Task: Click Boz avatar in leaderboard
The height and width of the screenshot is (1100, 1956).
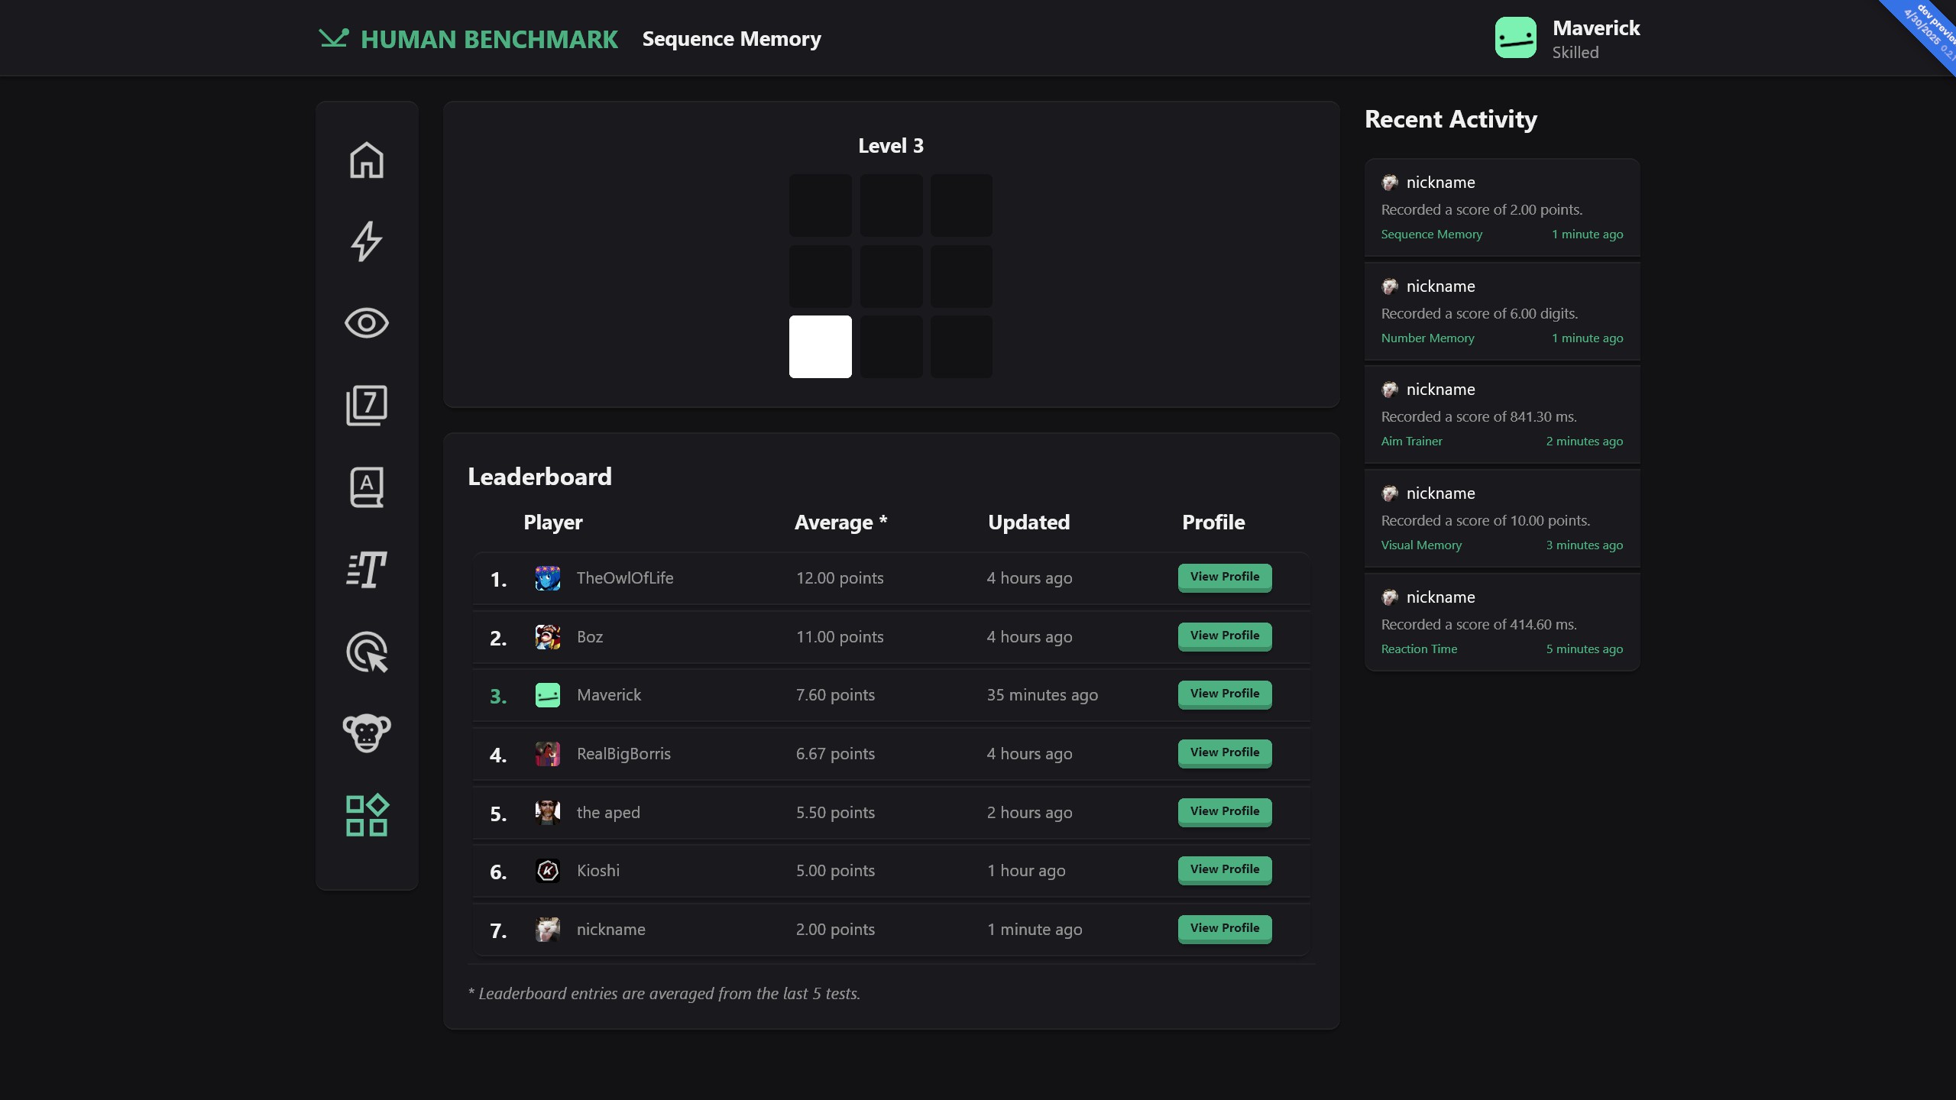Action: 548,637
